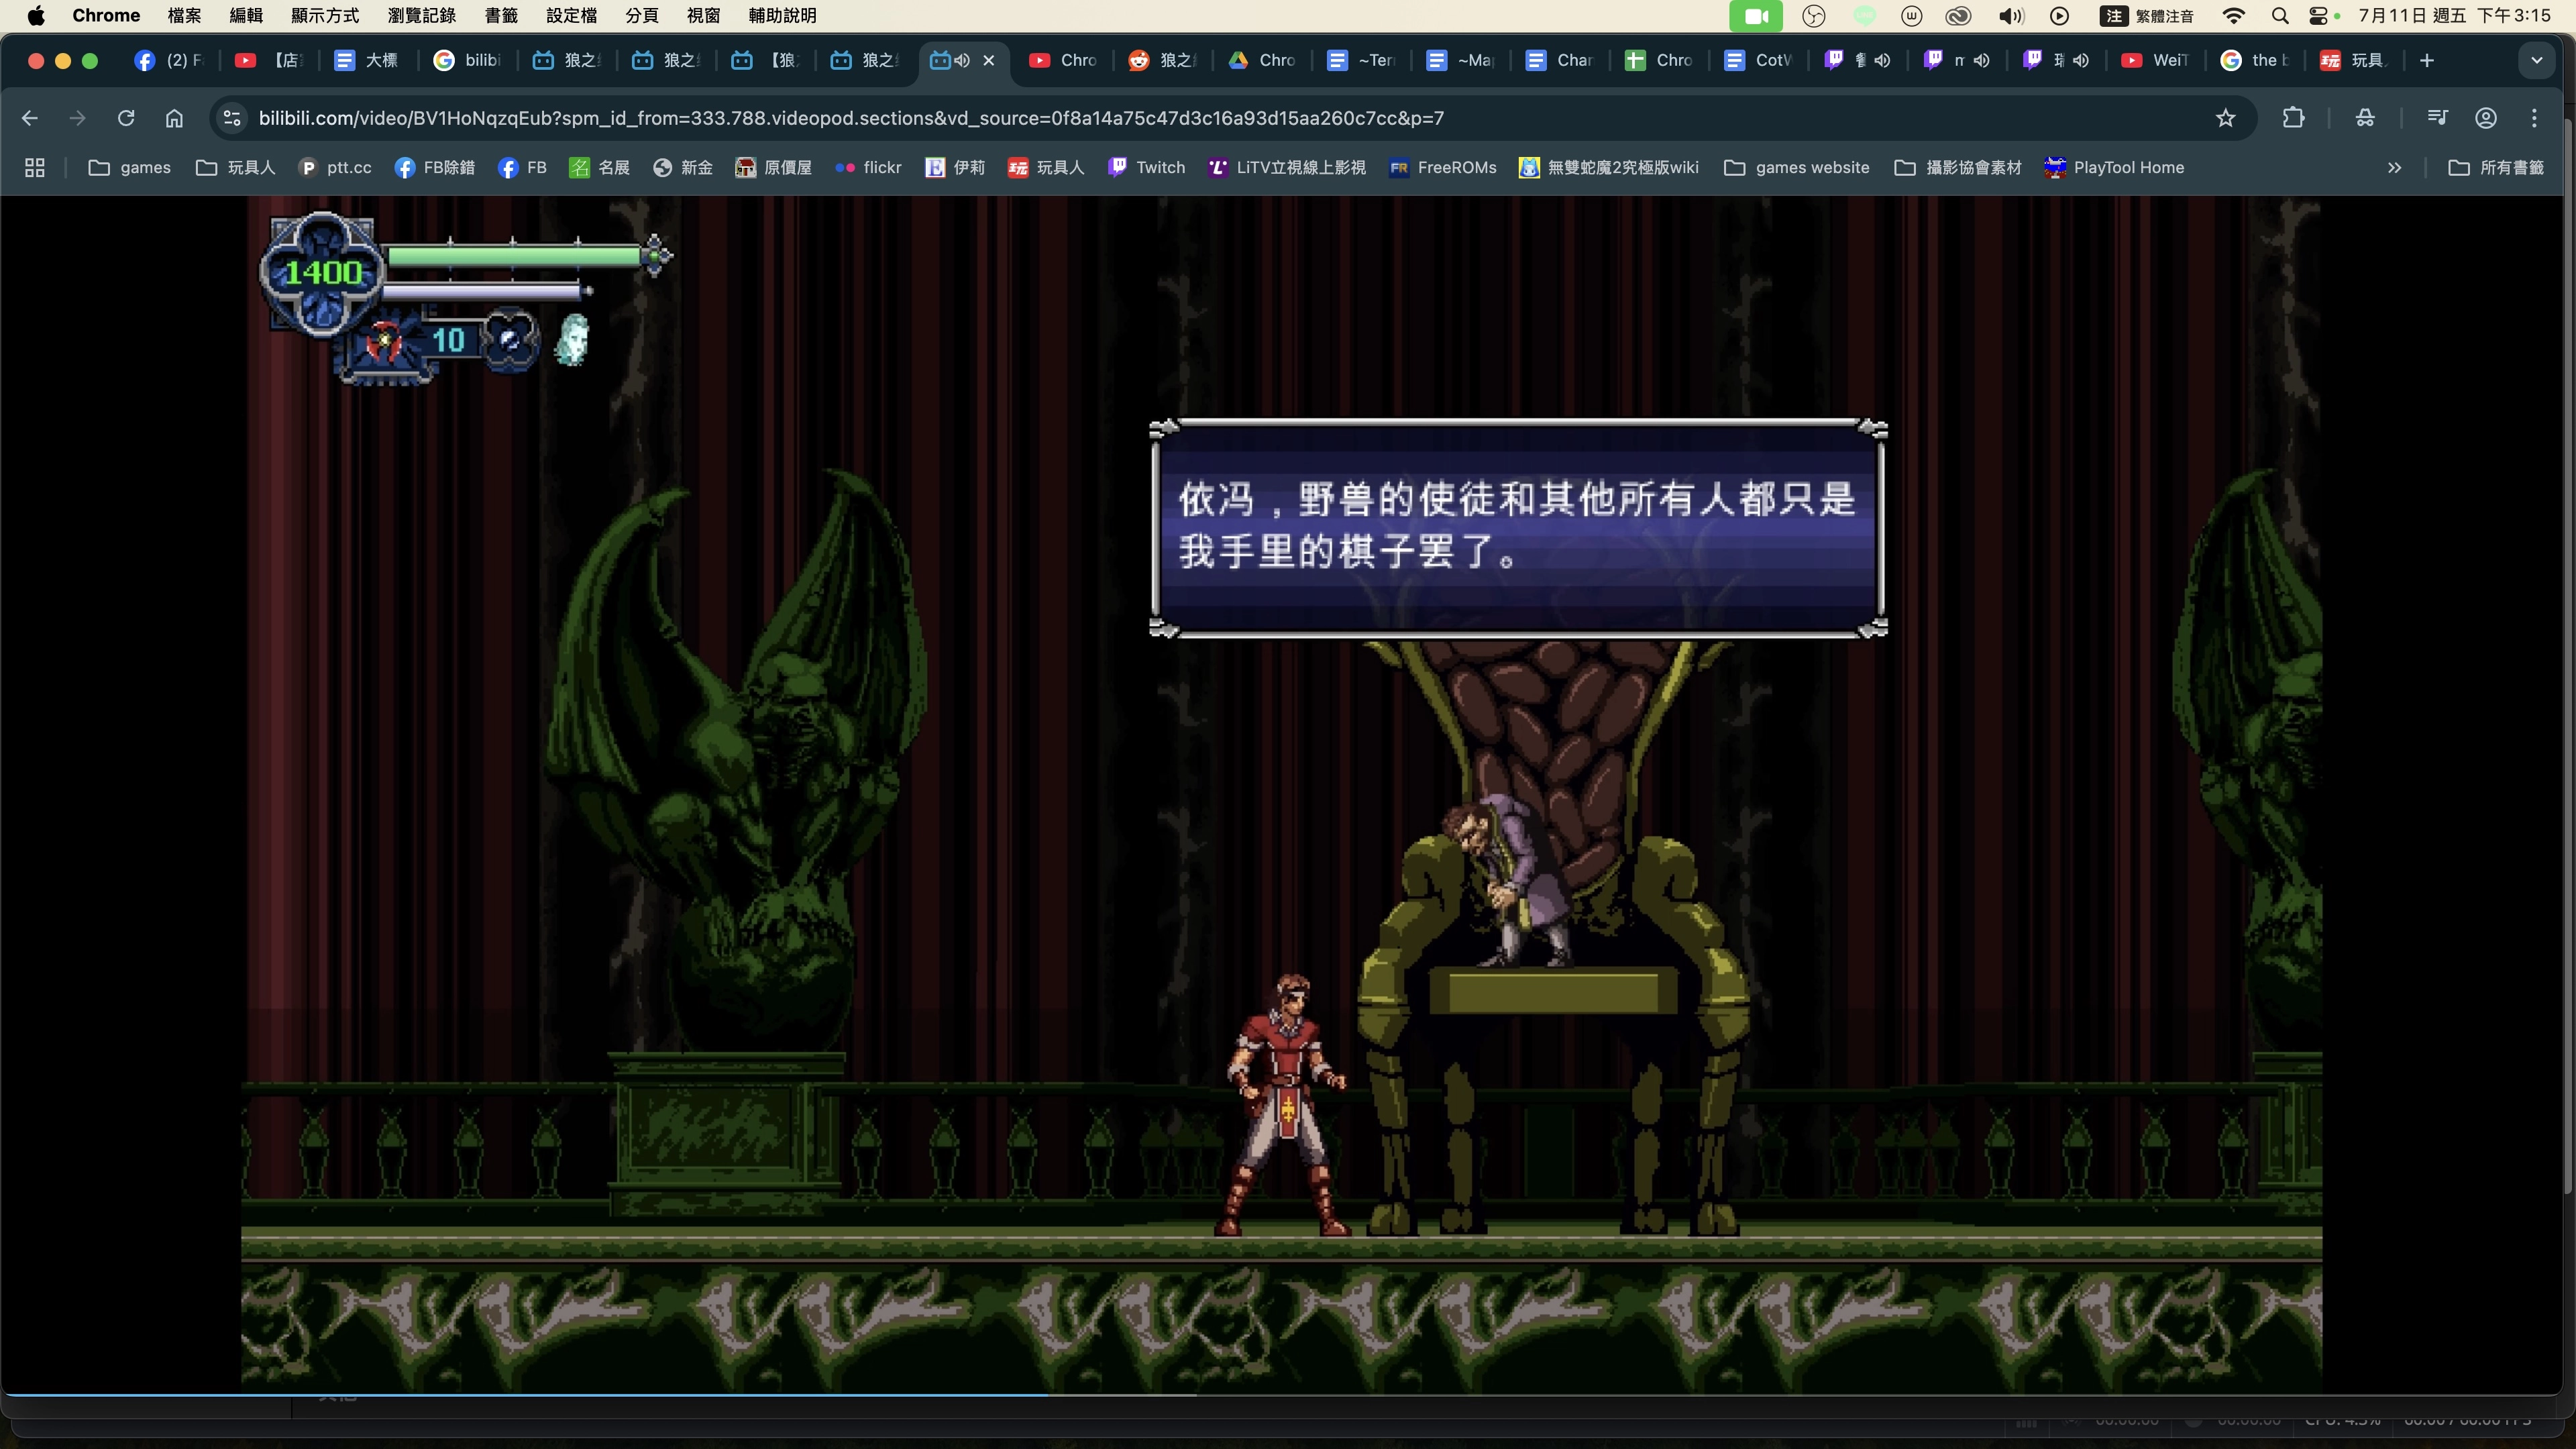Open the 名展 bookmark
Viewport: 2576px width, 1449px height.
pyautogui.click(x=599, y=168)
